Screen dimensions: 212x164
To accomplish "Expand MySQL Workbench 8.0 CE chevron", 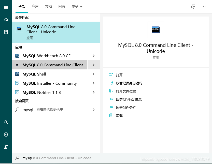I will (93, 56).
